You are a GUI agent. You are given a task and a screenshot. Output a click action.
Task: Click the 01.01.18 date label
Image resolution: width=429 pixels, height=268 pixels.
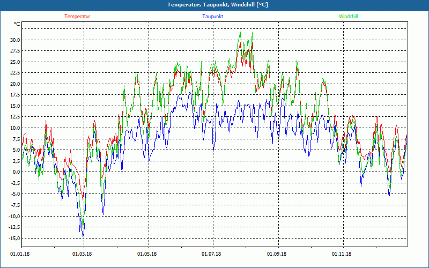tap(20, 254)
